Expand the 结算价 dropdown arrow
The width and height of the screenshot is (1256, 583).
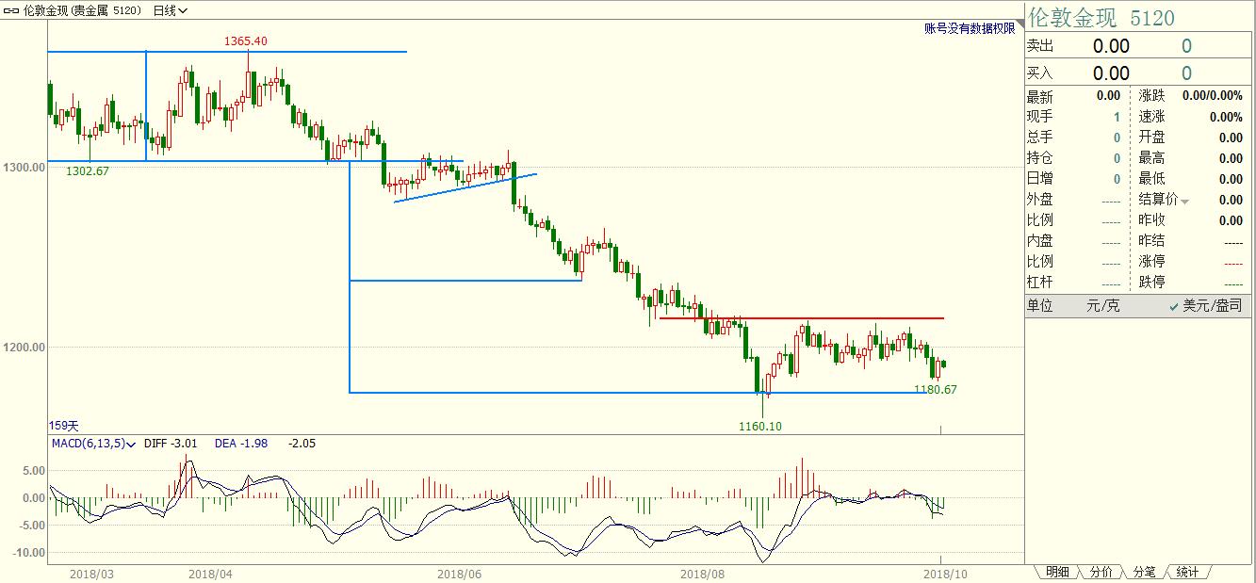point(1185,202)
